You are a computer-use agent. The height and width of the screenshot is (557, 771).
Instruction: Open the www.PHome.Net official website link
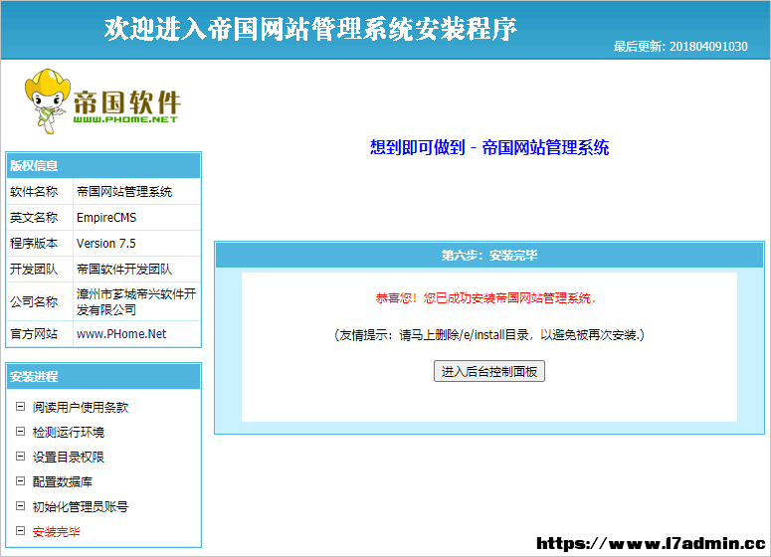point(121,334)
